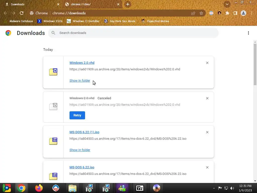Open Chrome's three-dot menu

click(x=251, y=13)
